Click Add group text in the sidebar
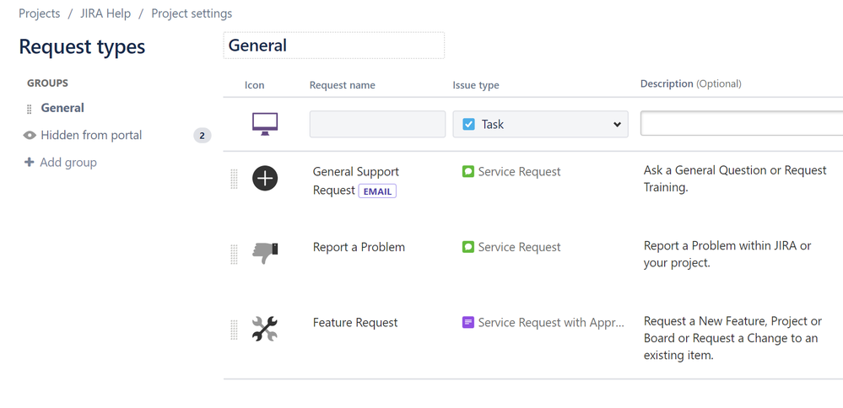The image size is (843, 408). click(68, 162)
